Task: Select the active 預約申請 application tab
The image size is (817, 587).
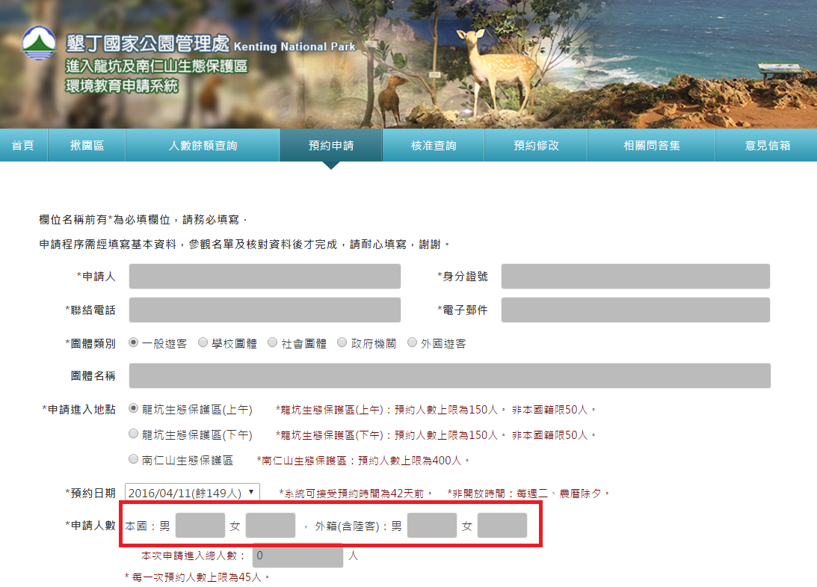Action: tap(331, 145)
